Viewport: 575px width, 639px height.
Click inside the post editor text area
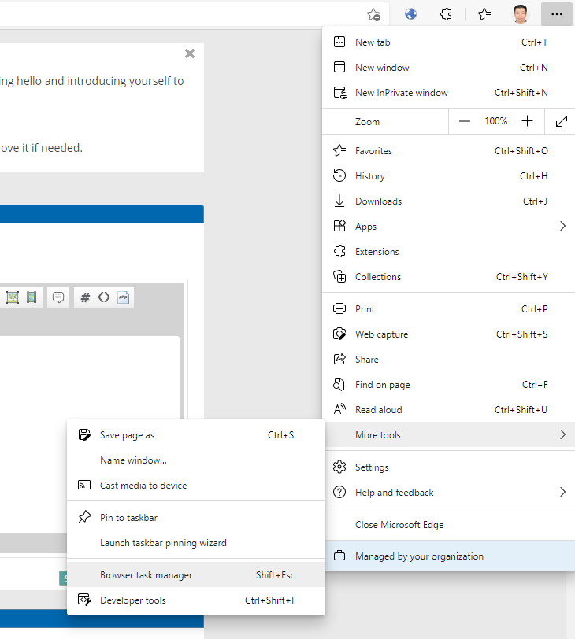89,377
